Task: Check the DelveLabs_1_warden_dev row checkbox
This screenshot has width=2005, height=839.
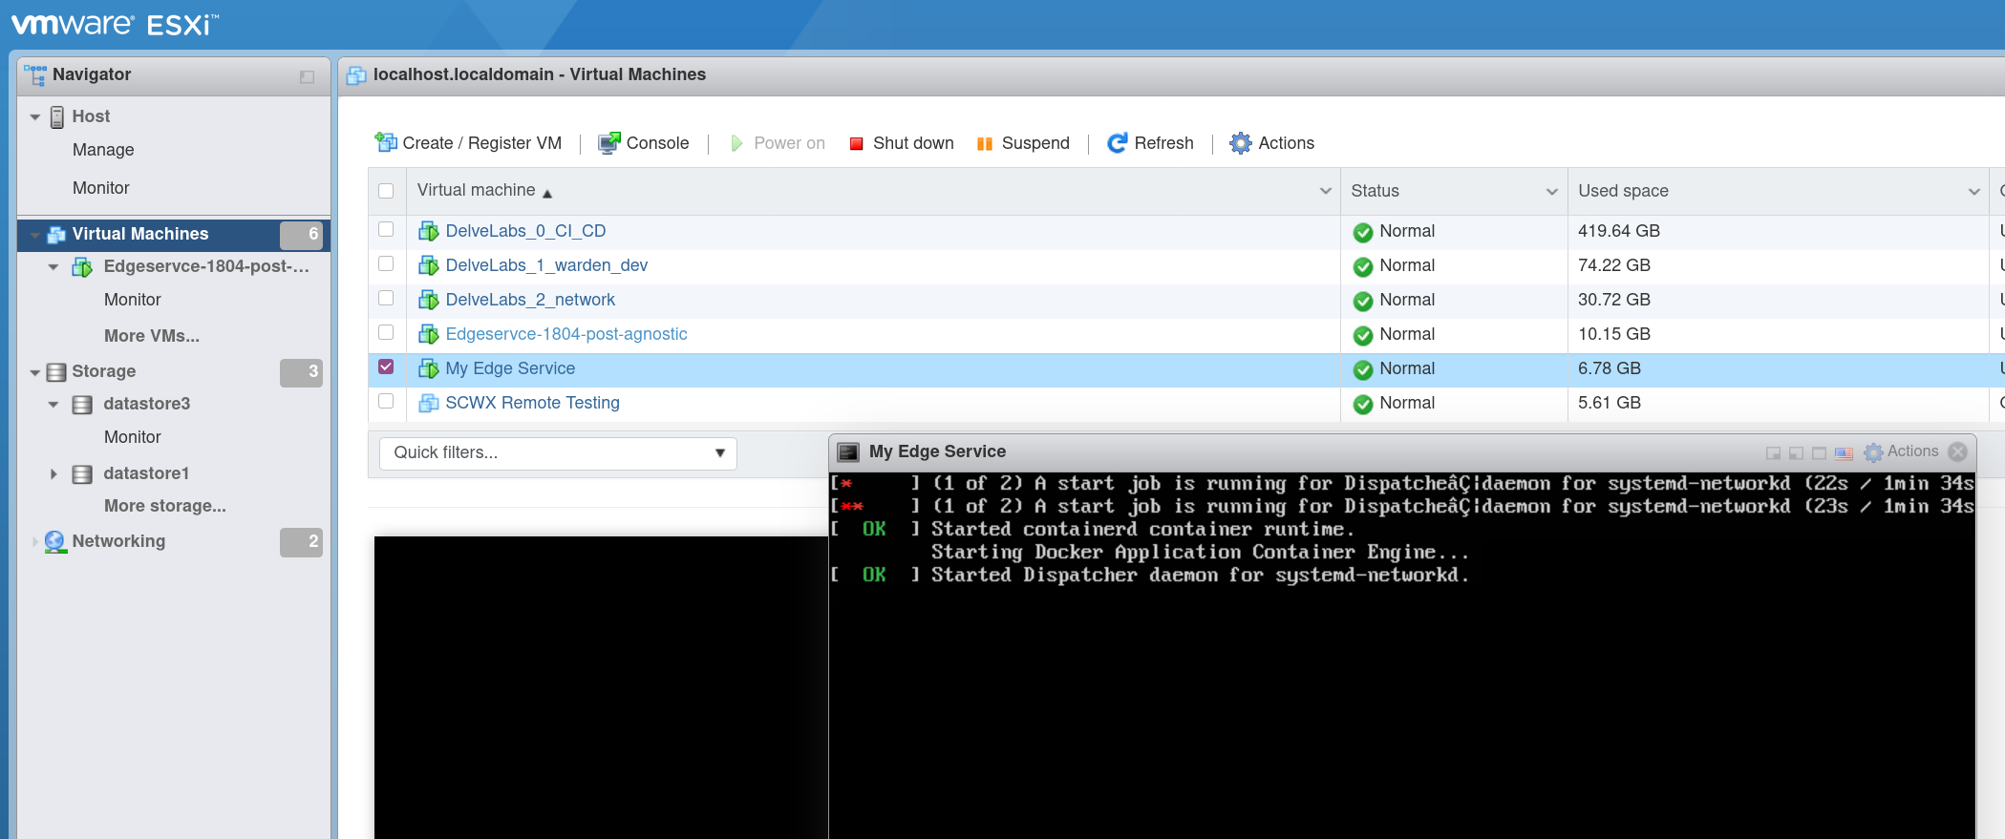Action: click(x=386, y=263)
